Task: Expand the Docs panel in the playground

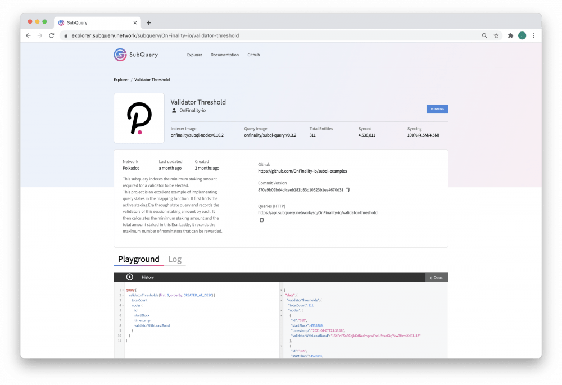Action: [x=437, y=278]
